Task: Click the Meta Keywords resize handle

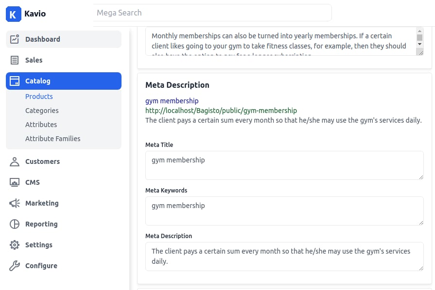Action: pyautogui.click(x=421, y=223)
